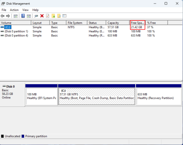Click the 37 % free value
Screen dimensions: 183x145
(x=150, y=27)
